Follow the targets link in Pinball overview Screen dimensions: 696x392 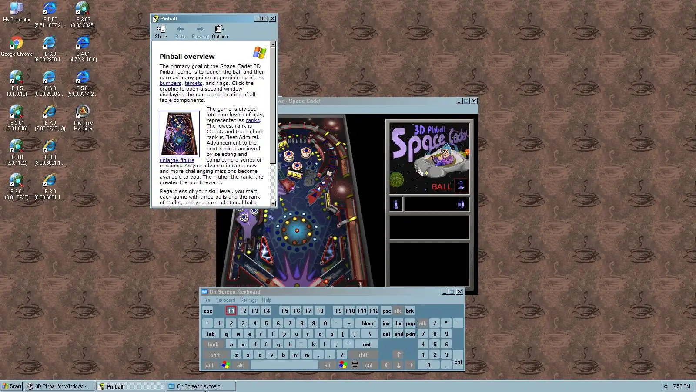[194, 83]
